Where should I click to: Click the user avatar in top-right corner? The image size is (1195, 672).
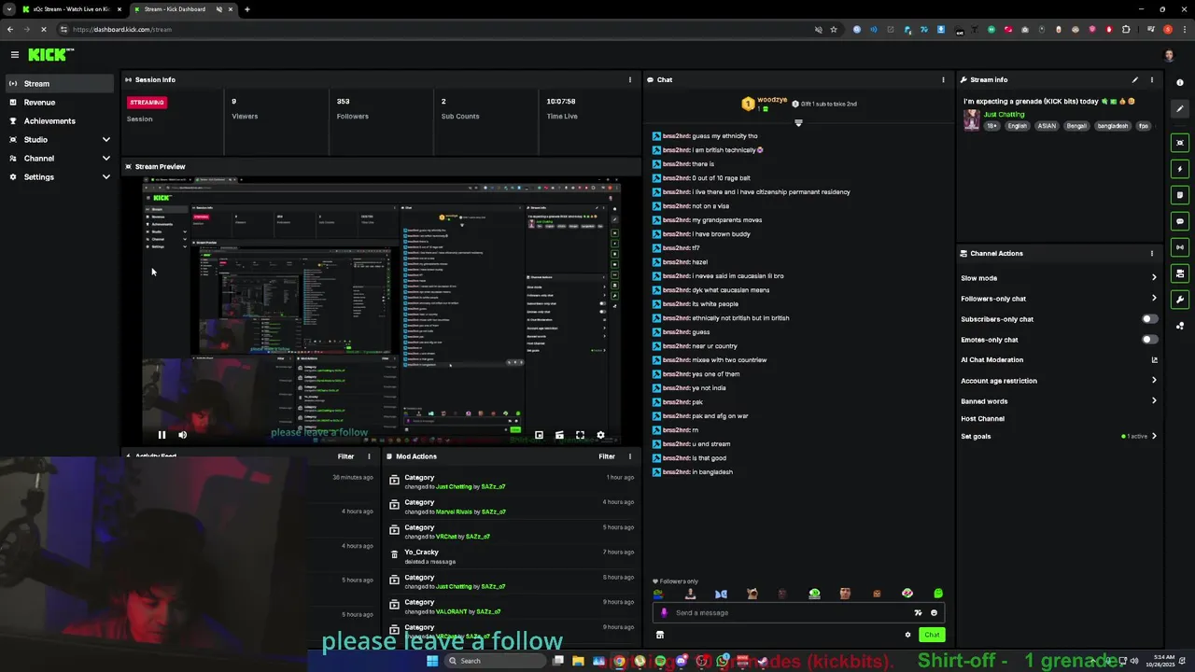pos(1169,55)
